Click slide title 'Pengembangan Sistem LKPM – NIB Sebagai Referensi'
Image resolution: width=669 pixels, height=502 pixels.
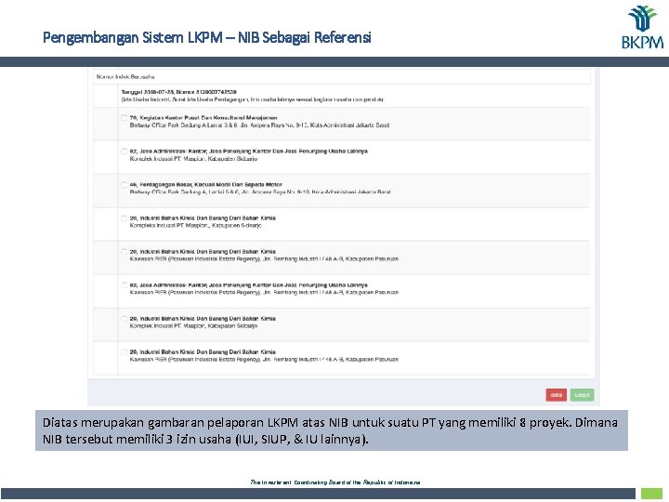207,37
